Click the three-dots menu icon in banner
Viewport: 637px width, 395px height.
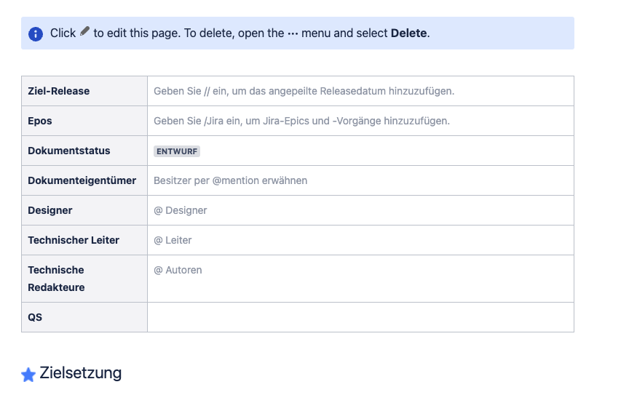293,33
